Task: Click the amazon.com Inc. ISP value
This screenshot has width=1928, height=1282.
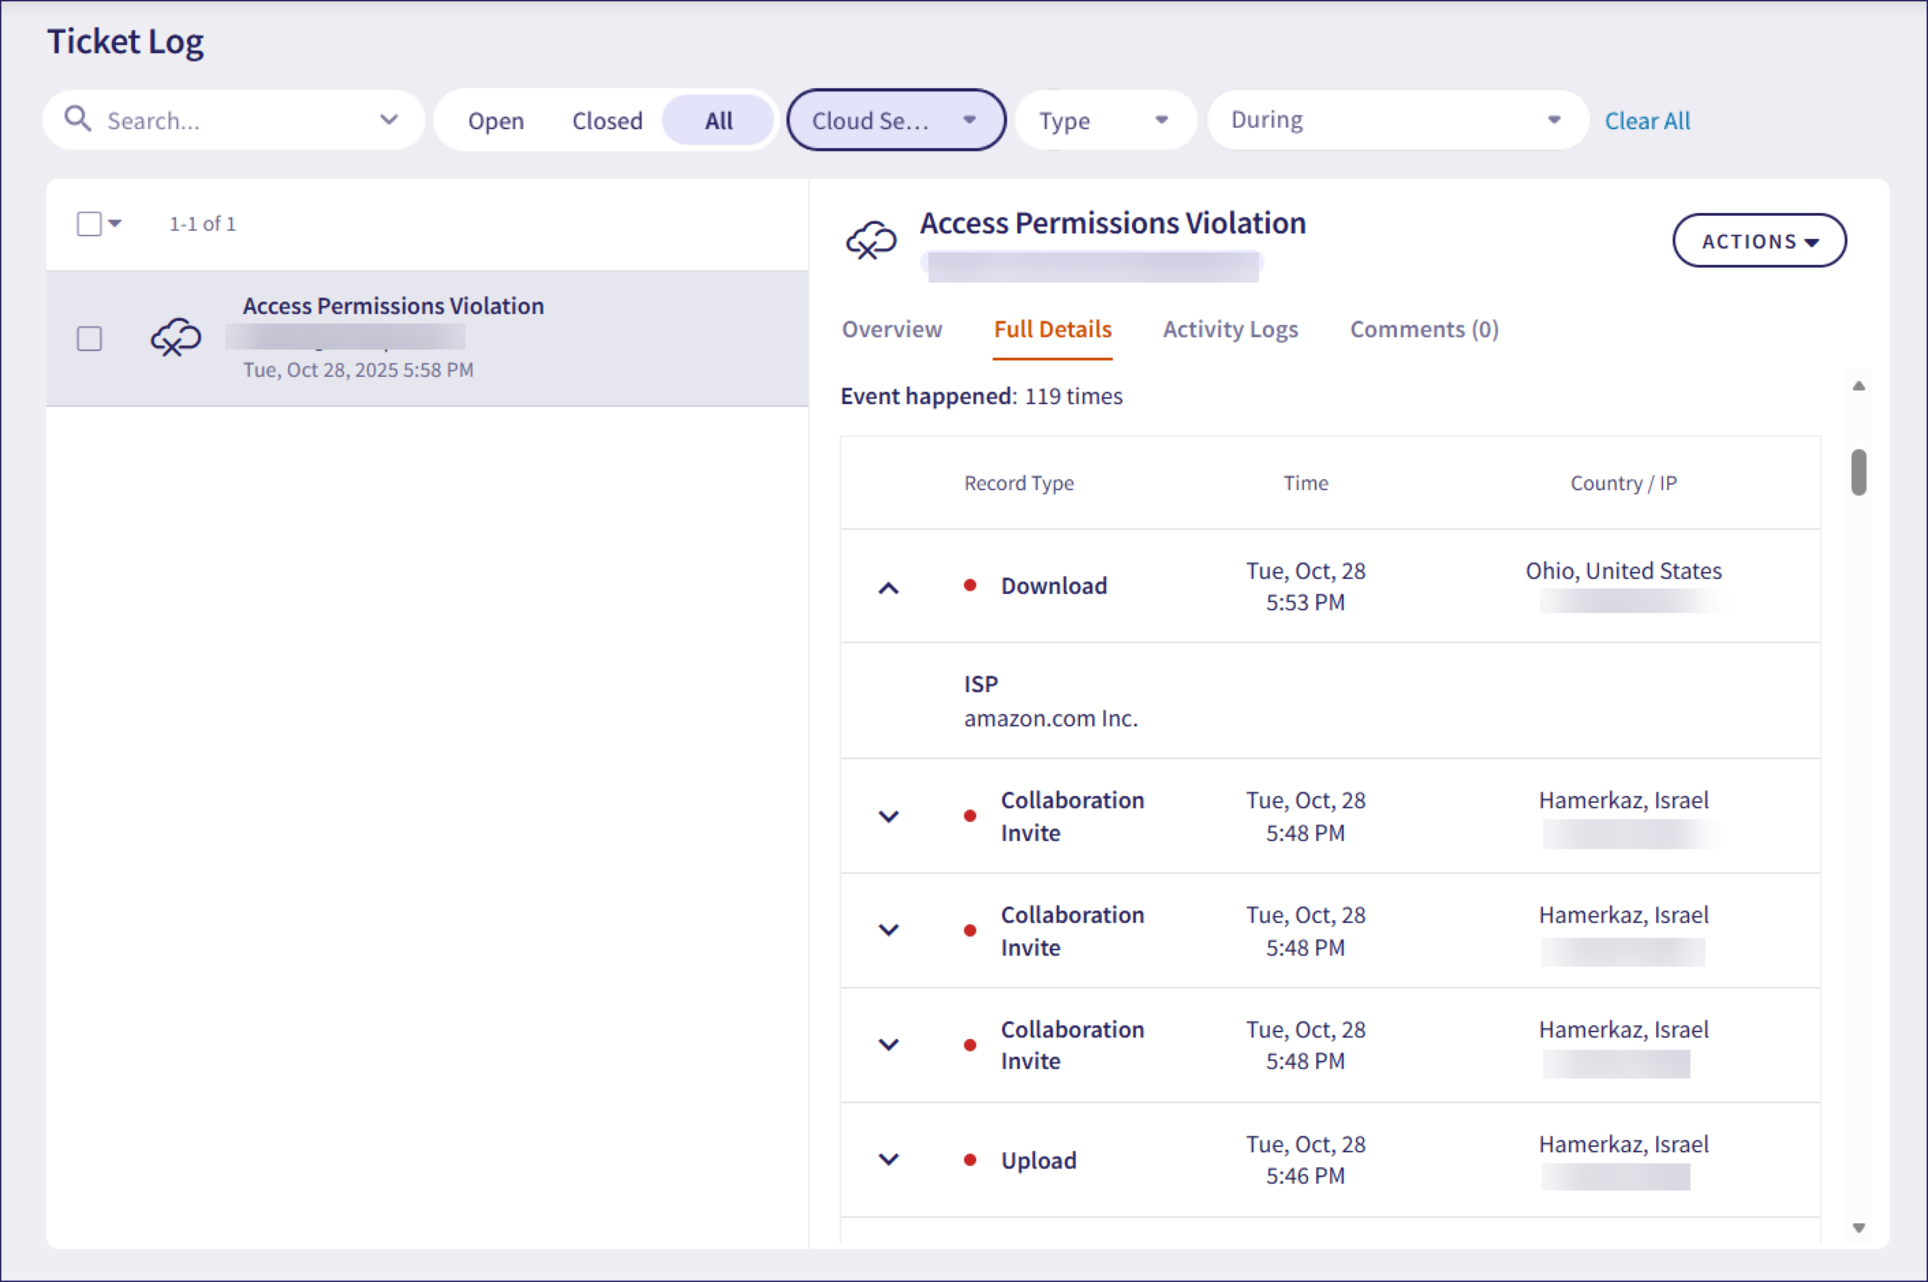Action: point(1051,718)
